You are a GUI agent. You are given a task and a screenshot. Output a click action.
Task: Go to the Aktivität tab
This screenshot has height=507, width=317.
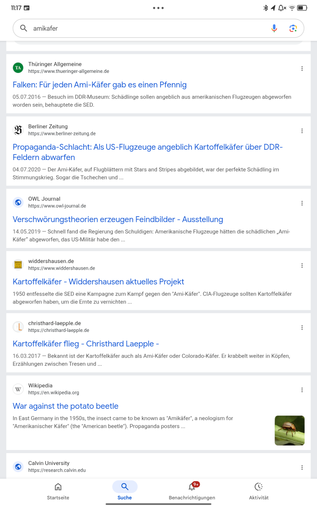(258, 491)
